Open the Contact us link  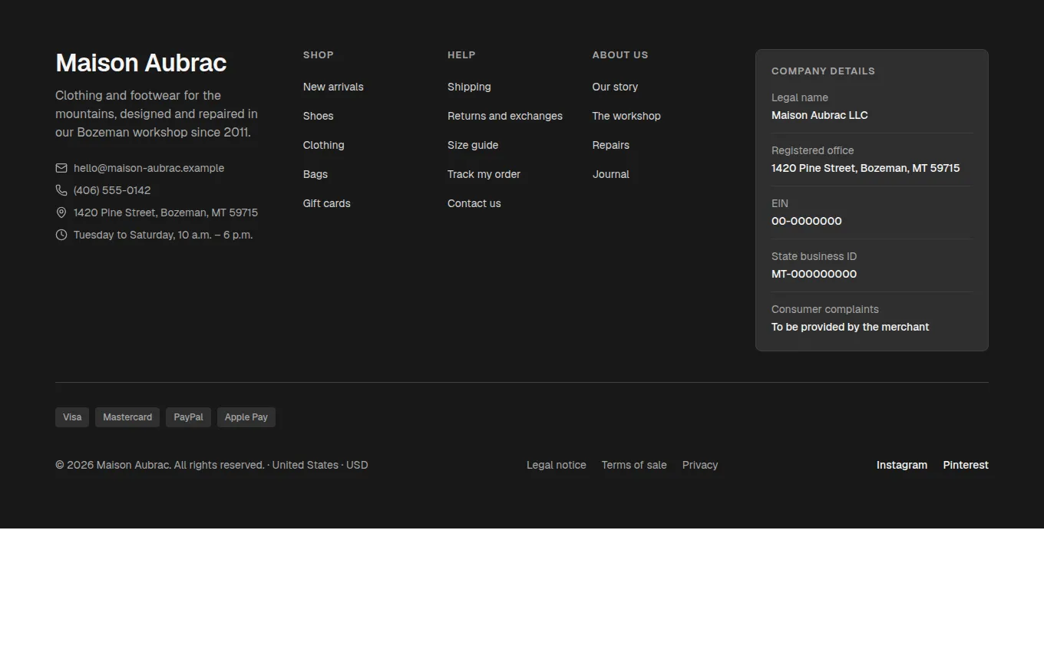(x=474, y=203)
